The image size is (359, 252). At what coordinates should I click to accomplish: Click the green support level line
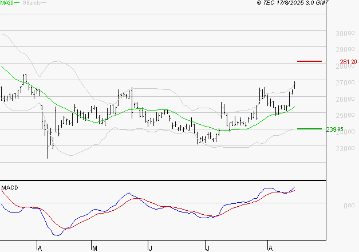click(309, 129)
